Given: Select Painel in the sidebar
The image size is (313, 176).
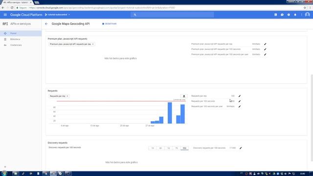Looking at the screenshot, I should point(21,33).
